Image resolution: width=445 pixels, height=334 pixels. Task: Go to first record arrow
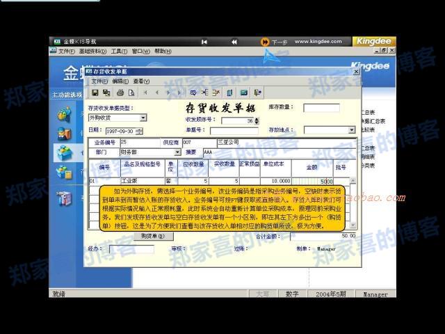[145, 93]
